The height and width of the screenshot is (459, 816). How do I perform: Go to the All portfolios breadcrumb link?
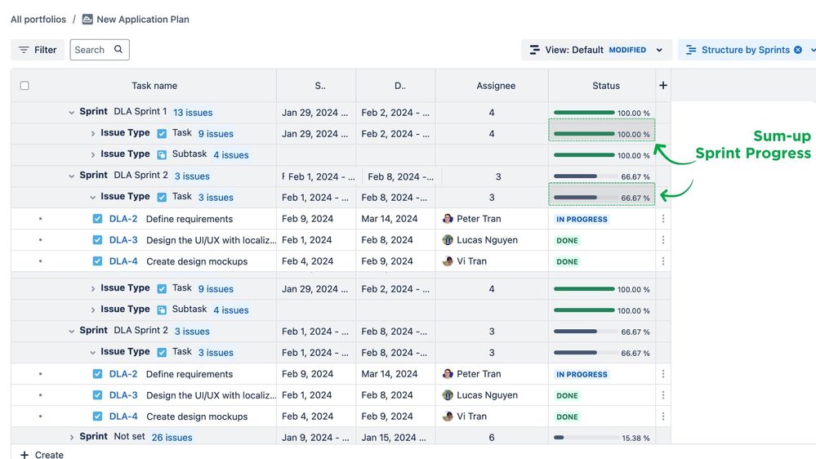pyautogui.click(x=39, y=20)
